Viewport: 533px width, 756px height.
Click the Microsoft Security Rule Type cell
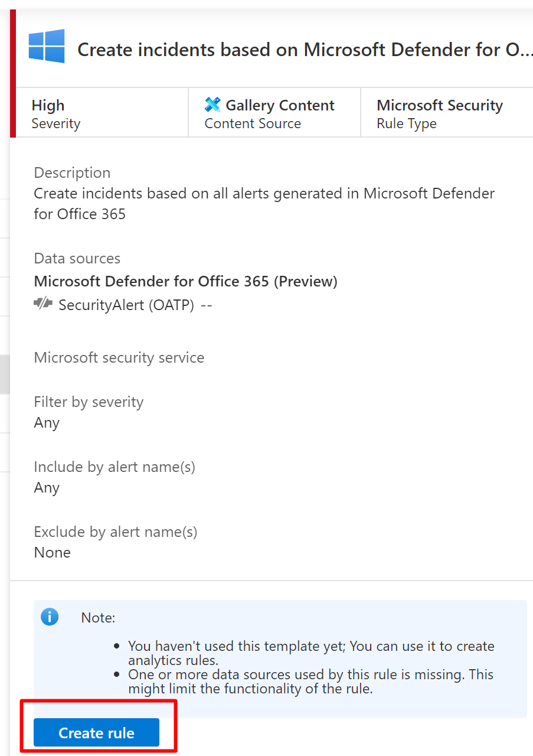(x=440, y=113)
